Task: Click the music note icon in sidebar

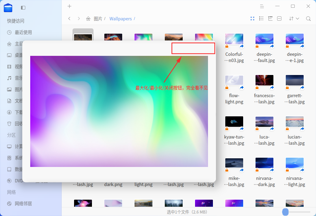Action: (x=9, y=78)
